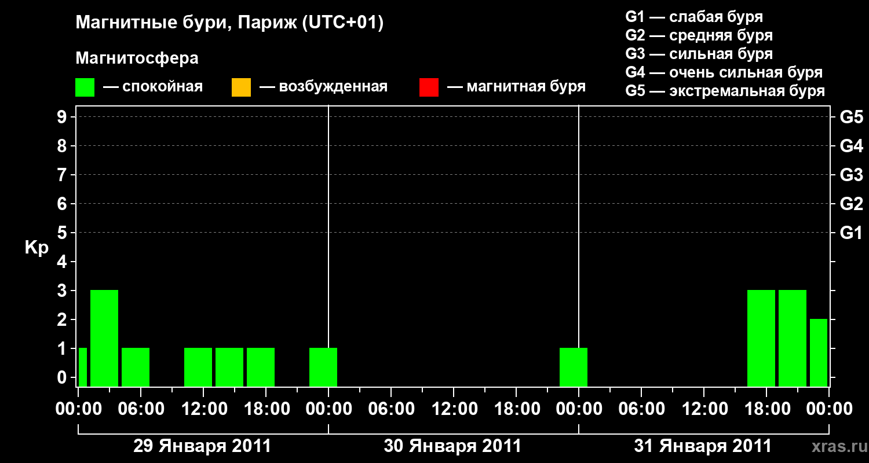Click the '12:00' tick label under 30 January
The width and height of the screenshot is (869, 463).
click(x=454, y=409)
